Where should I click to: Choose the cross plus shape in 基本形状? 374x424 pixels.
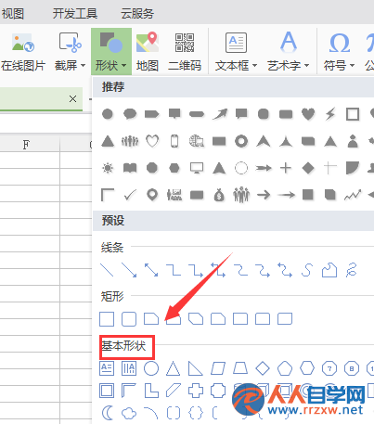click(x=196, y=391)
